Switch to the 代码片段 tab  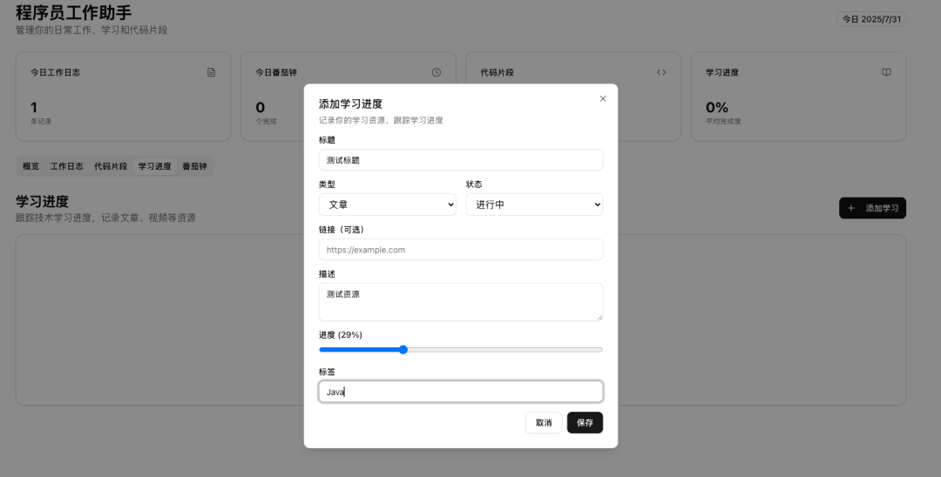click(x=111, y=166)
